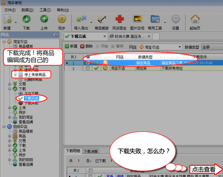Toggle header checkbox in download detail table
This screenshot has width=223, height=177.
point(91,170)
